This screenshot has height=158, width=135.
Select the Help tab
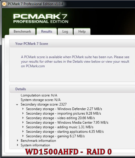pyautogui.click(x=82, y=31)
